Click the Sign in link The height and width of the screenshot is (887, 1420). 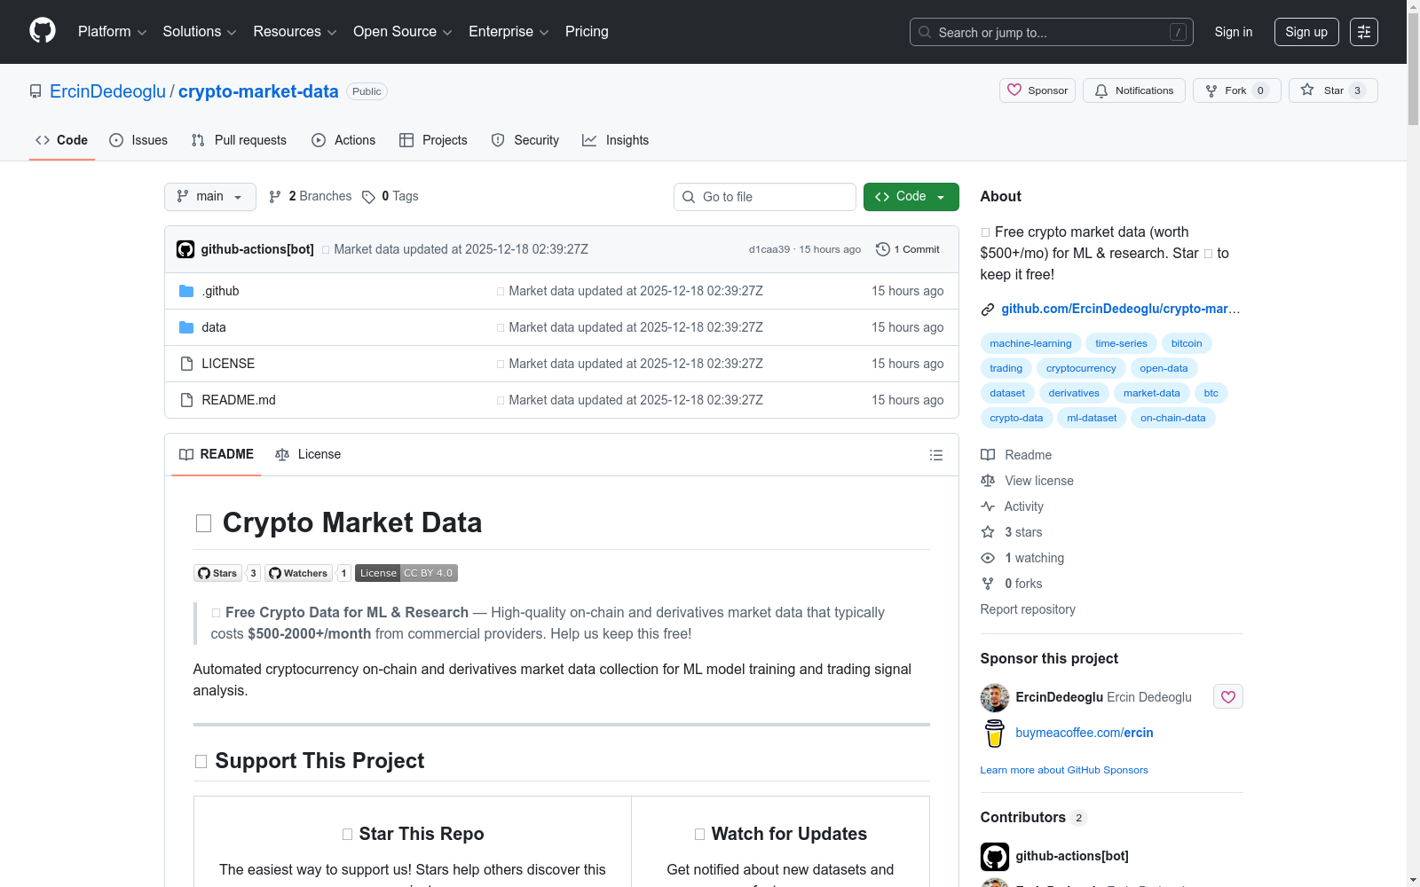click(x=1234, y=32)
